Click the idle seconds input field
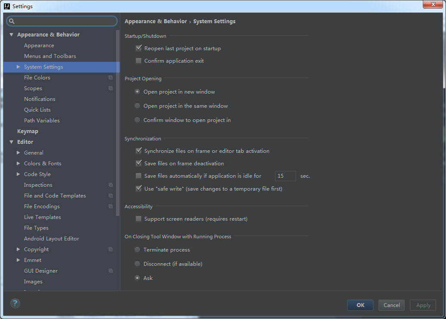 click(x=285, y=176)
